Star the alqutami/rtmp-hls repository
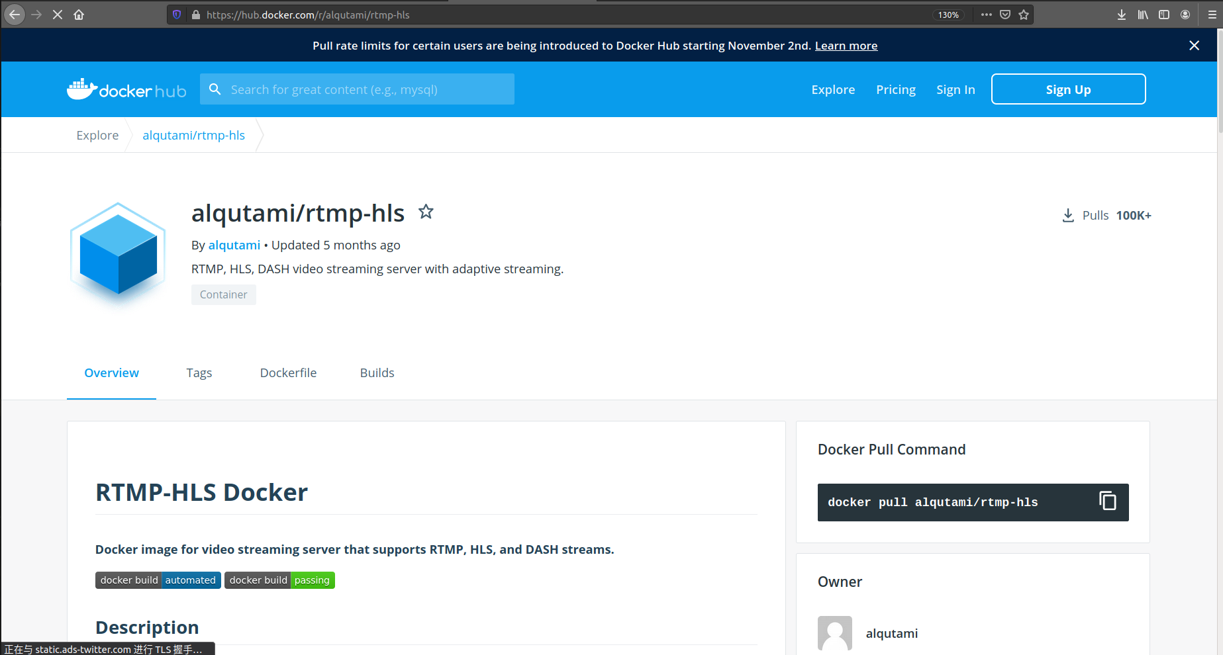Viewport: 1223px width, 655px height. click(426, 212)
